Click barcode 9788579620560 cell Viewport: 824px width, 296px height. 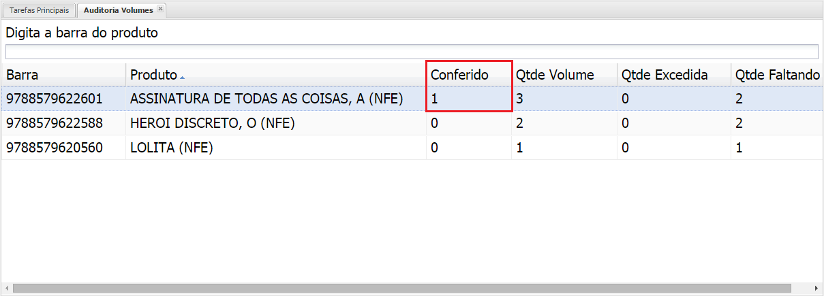[55, 148]
